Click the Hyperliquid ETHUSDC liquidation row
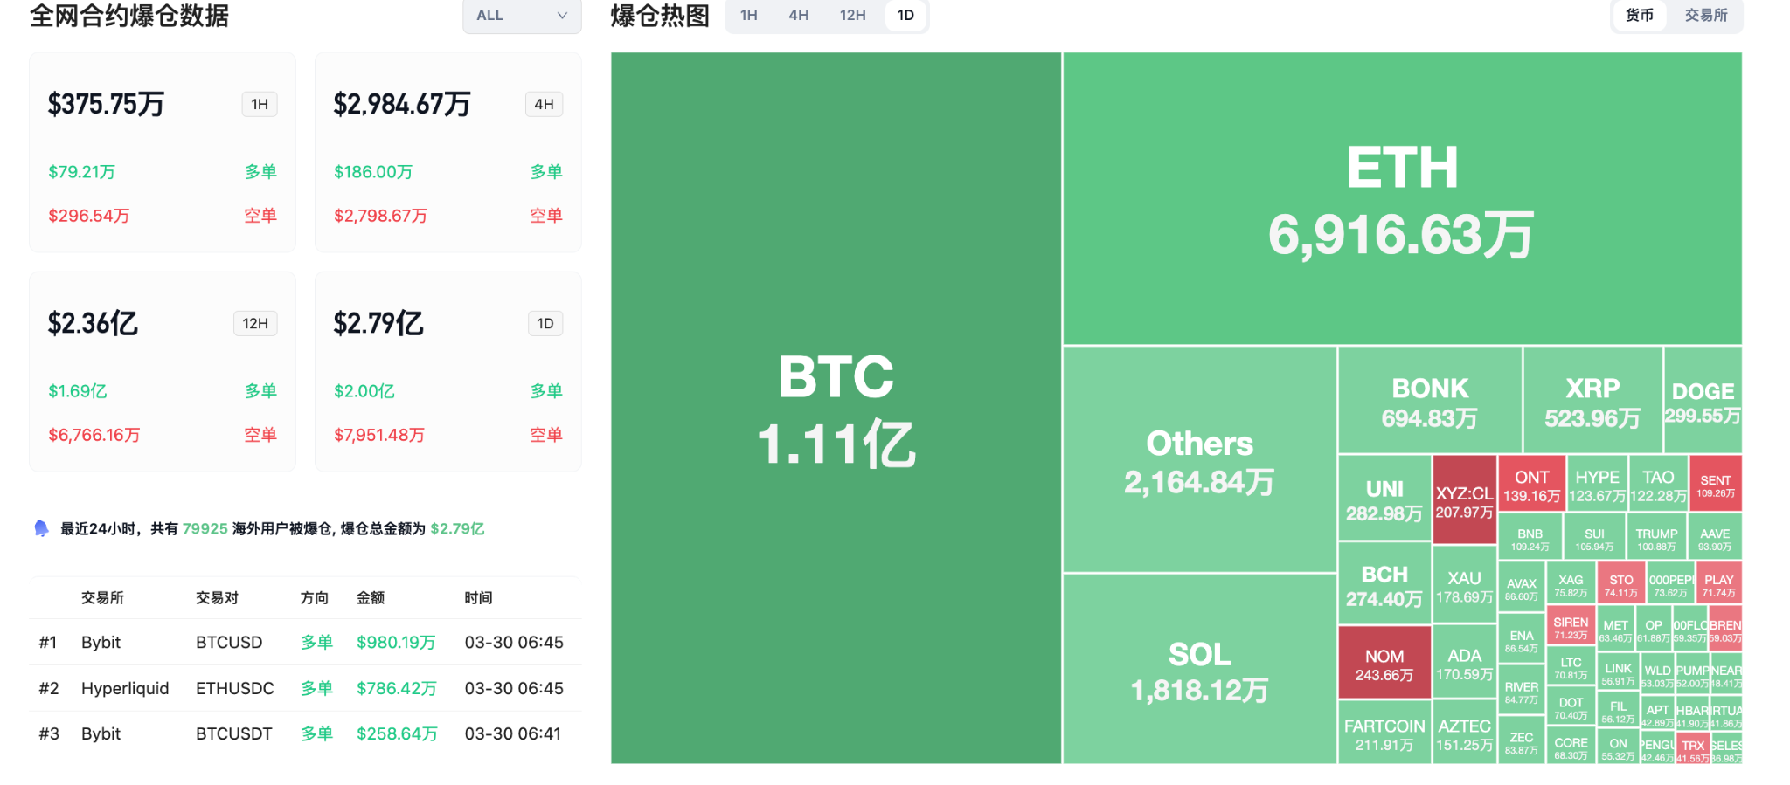Viewport: 1790px width, 785px height. pyautogui.click(x=304, y=688)
